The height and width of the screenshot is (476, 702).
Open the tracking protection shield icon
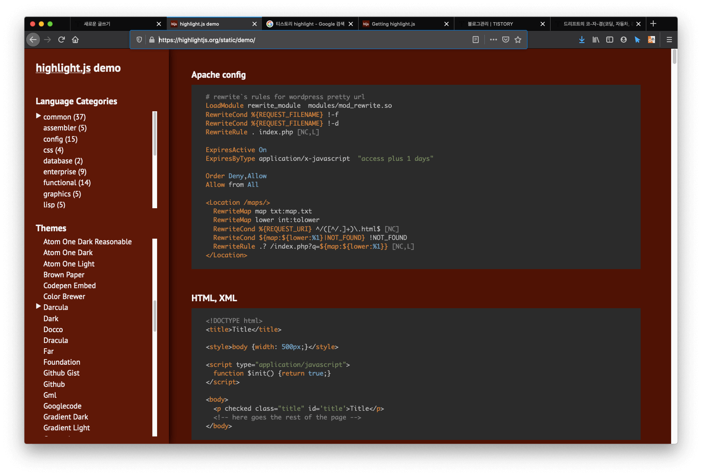coord(139,40)
